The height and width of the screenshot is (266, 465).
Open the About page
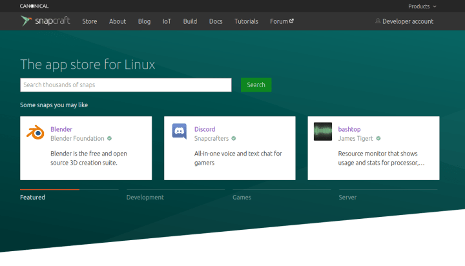[118, 21]
